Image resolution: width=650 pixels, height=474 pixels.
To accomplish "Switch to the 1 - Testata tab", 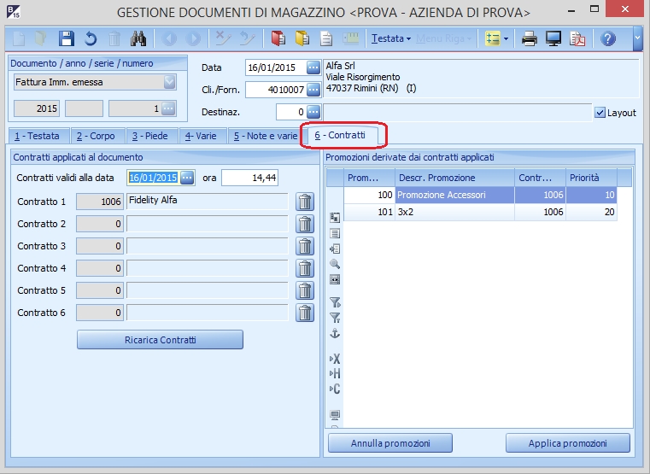I will (x=38, y=136).
